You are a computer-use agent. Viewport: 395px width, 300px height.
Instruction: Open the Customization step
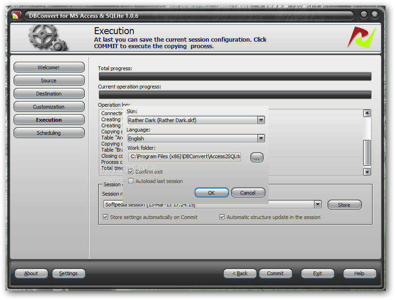pos(49,107)
